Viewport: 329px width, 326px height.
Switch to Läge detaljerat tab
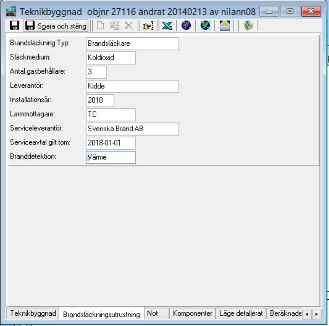click(x=241, y=313)
